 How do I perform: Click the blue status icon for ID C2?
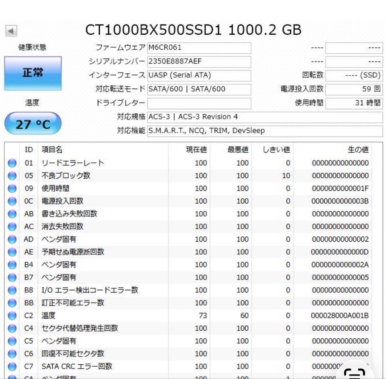(12, 316)
